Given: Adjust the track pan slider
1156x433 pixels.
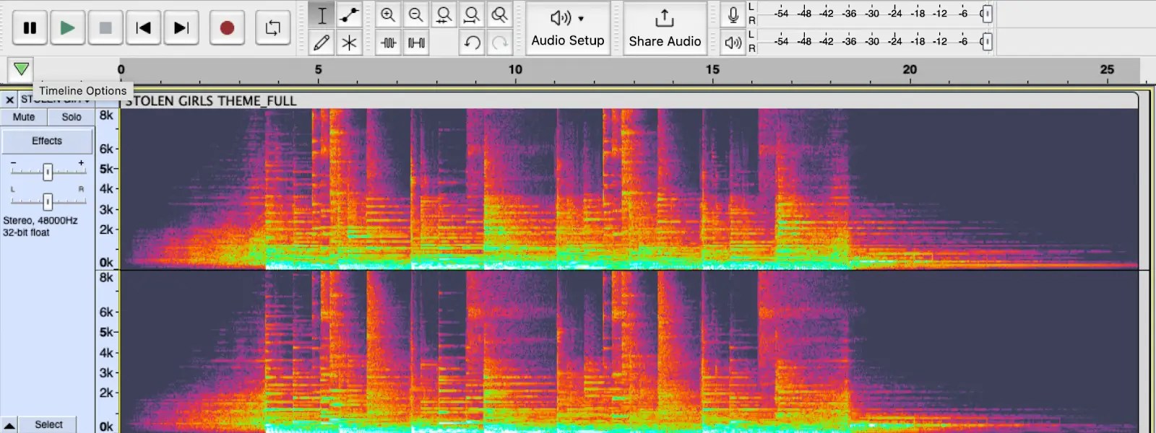Looking at the screenshot, I should 48,201.
